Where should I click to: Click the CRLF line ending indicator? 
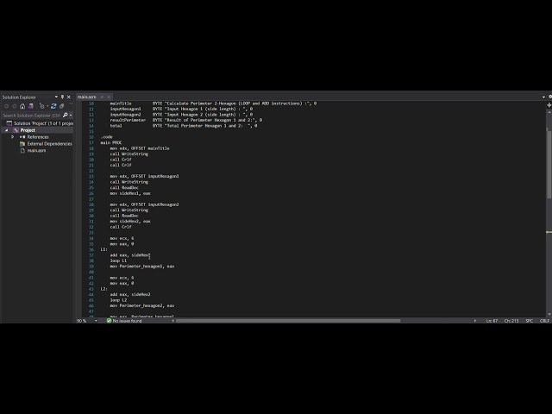tap(544, 321)
